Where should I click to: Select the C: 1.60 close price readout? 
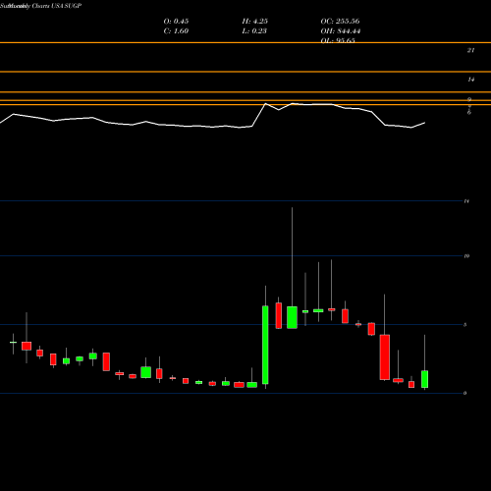(176, 31)
